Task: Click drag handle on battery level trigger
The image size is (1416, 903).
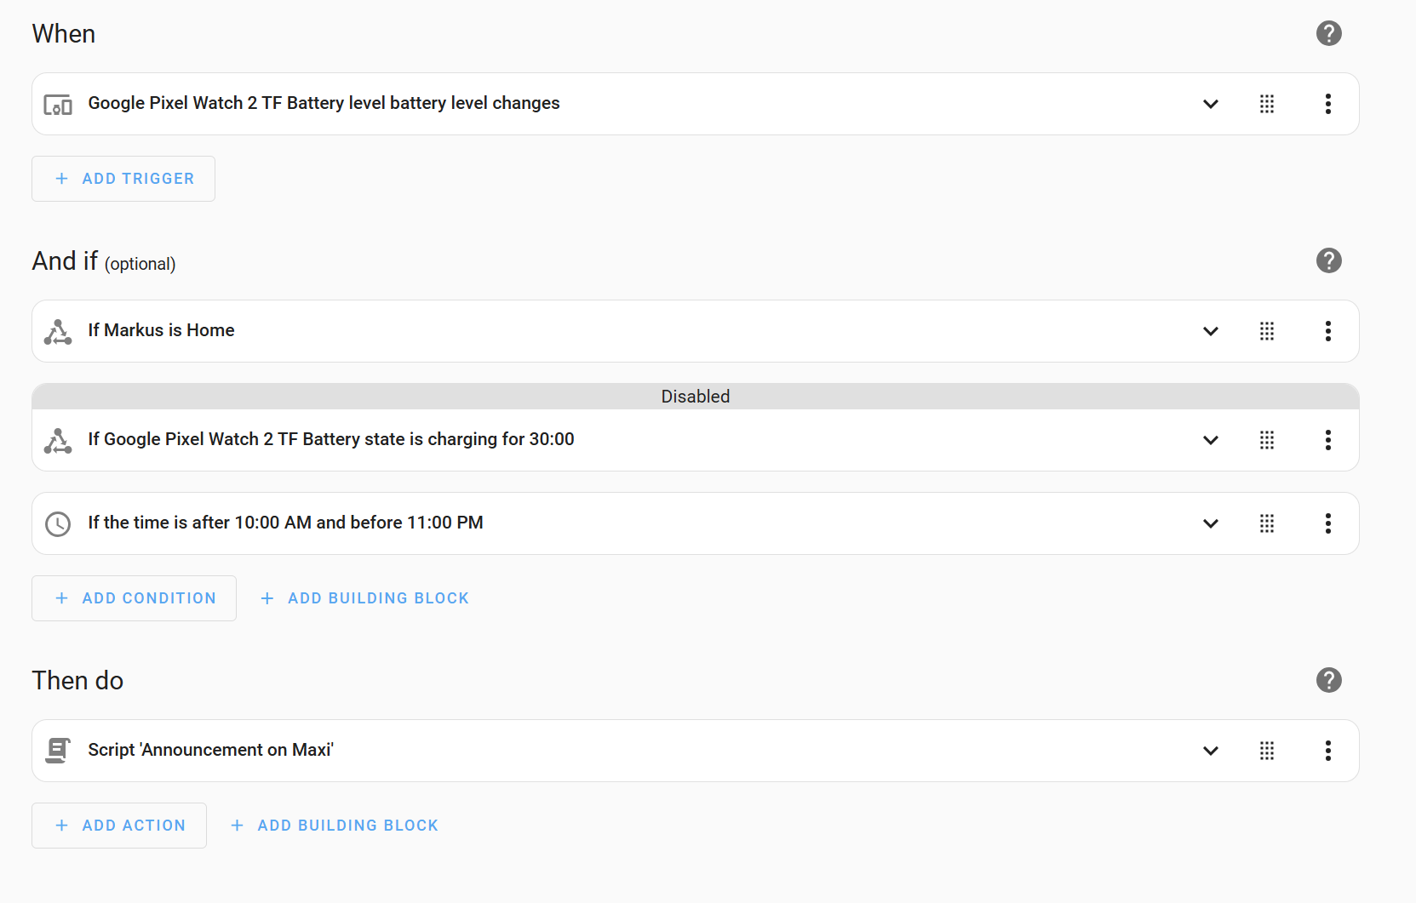Action: [x=1267, y=104]
